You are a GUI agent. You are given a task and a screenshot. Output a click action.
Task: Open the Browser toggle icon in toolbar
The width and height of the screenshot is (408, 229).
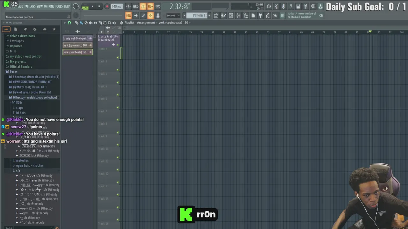tap(245, 15)
